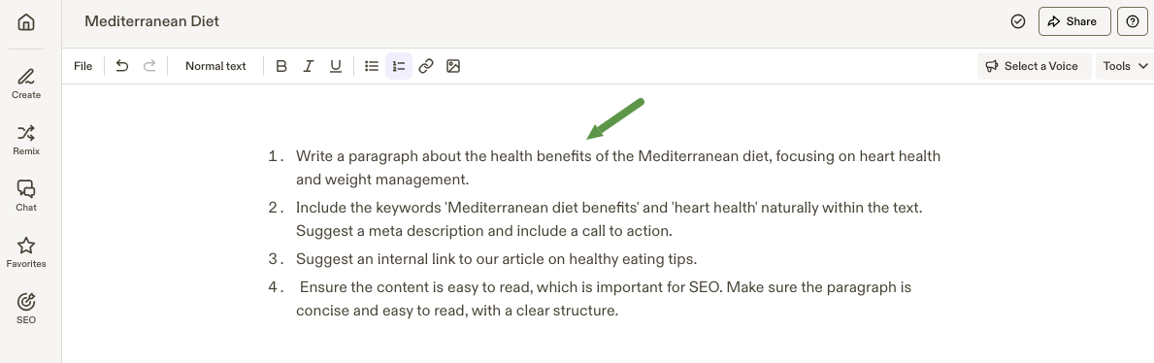Image resolution: width=1154 pixels, height=363 pixels.
Task: Open the help question mark button
Action: click(x=1133, y=21)
